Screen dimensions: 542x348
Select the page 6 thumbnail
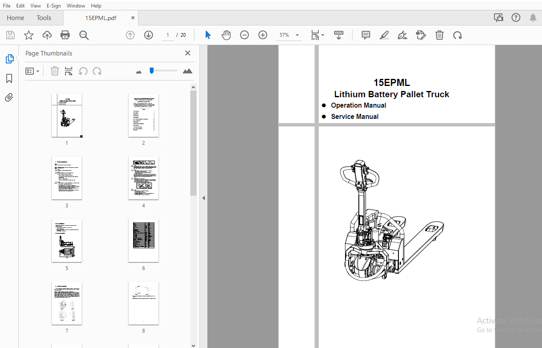(144, 241)
